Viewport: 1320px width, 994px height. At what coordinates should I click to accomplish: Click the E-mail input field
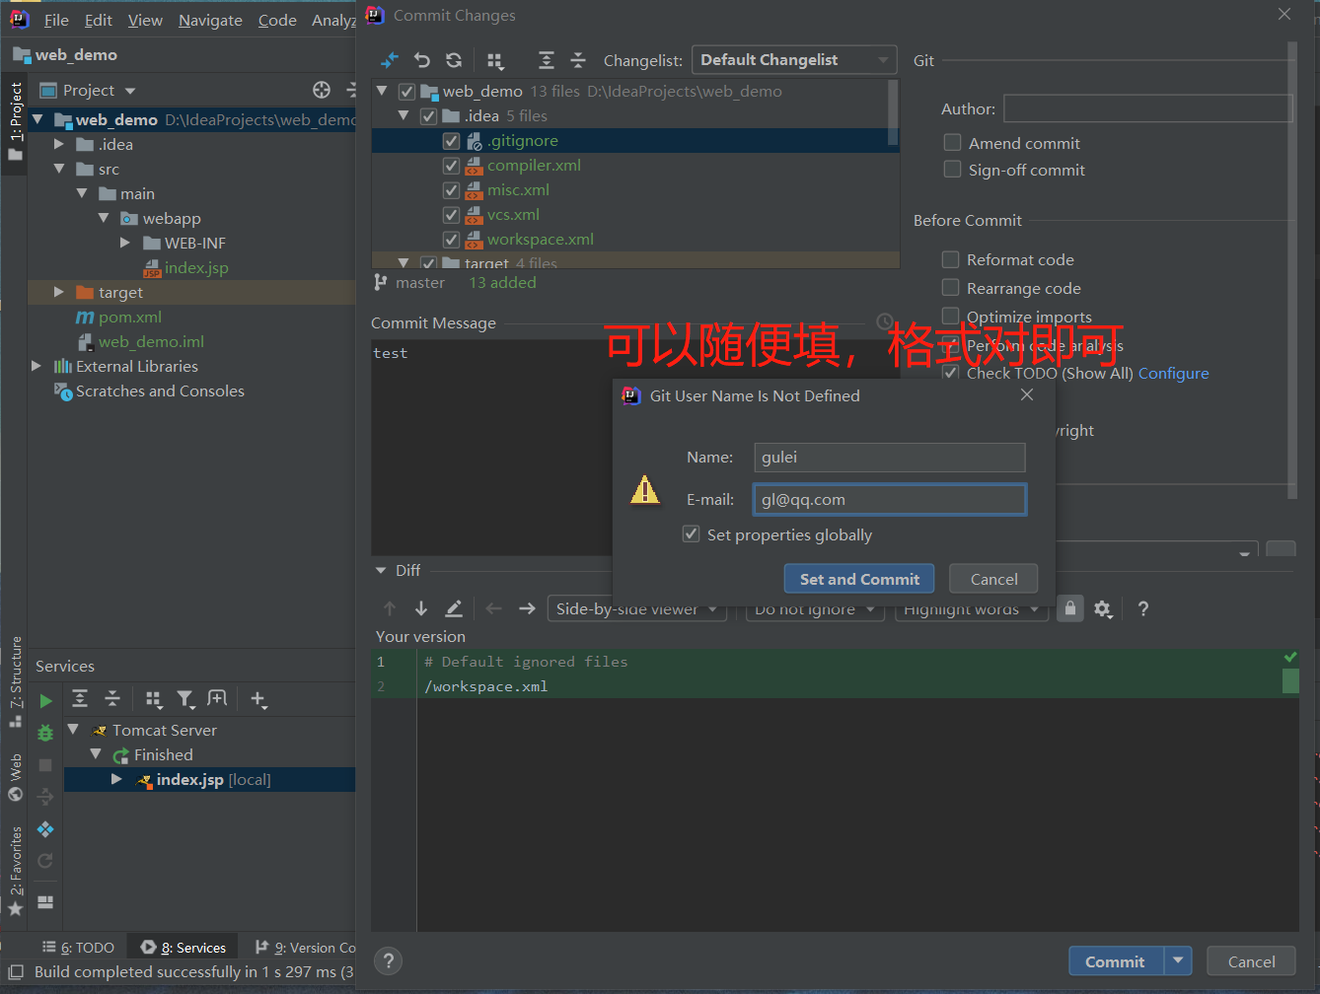pos(890,499)
